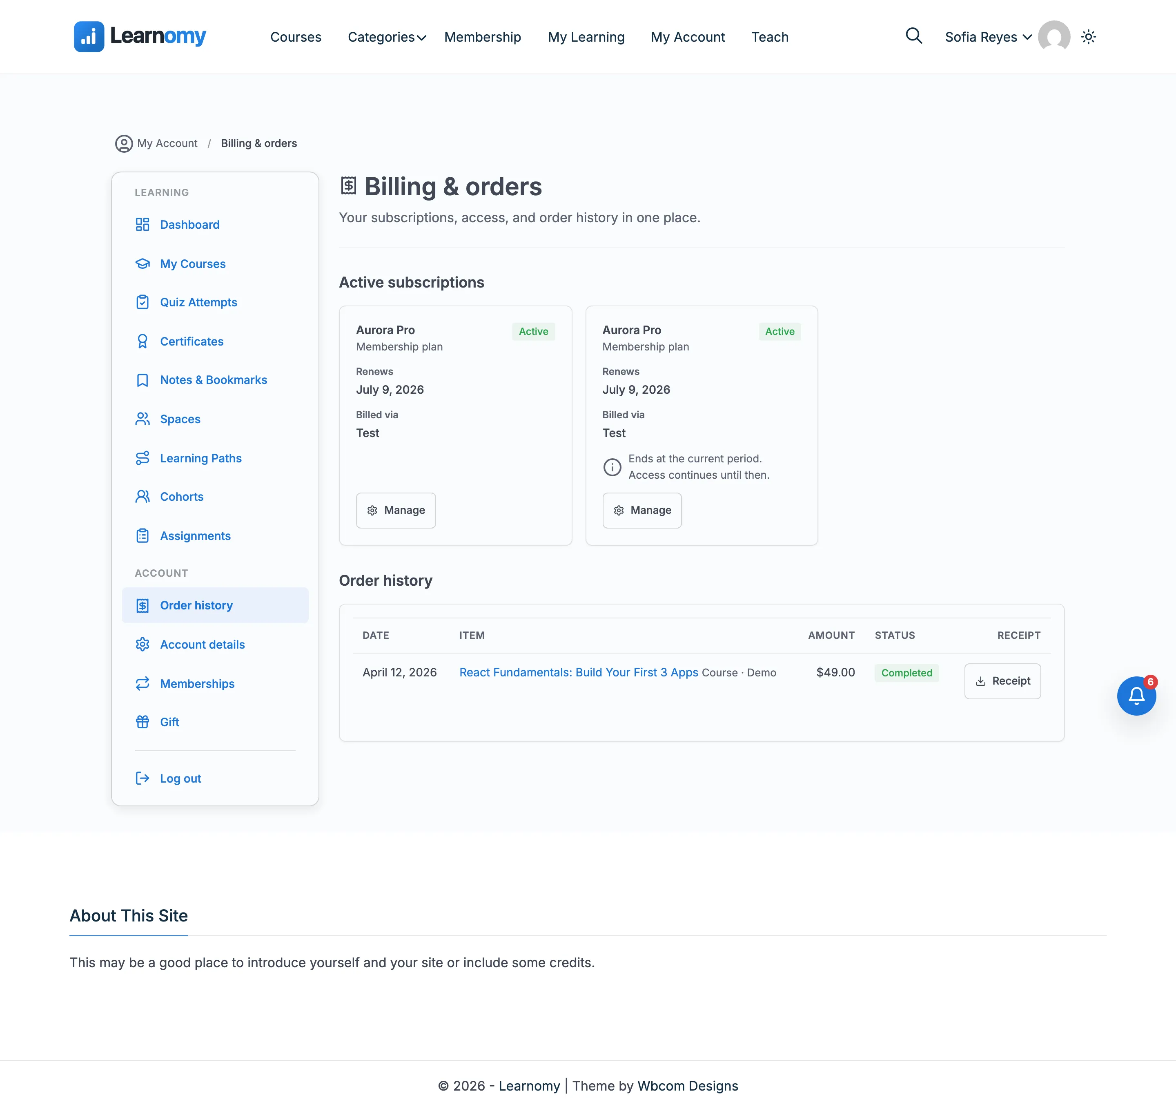Click the Log out door icon

[x=143, y=778]
